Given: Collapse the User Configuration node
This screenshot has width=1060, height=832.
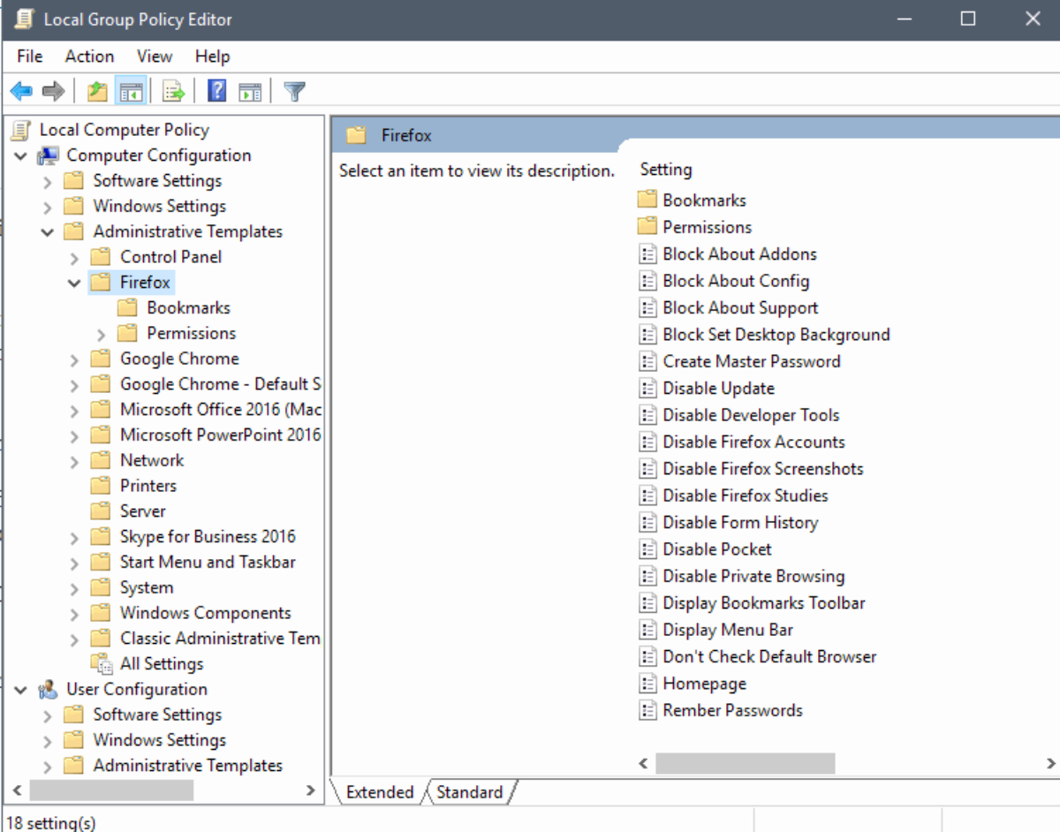Looking at the screenshot, I should (x=21, y=690).
